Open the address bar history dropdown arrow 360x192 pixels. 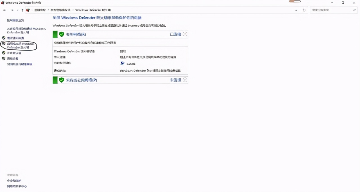click(x=296, y=10)
